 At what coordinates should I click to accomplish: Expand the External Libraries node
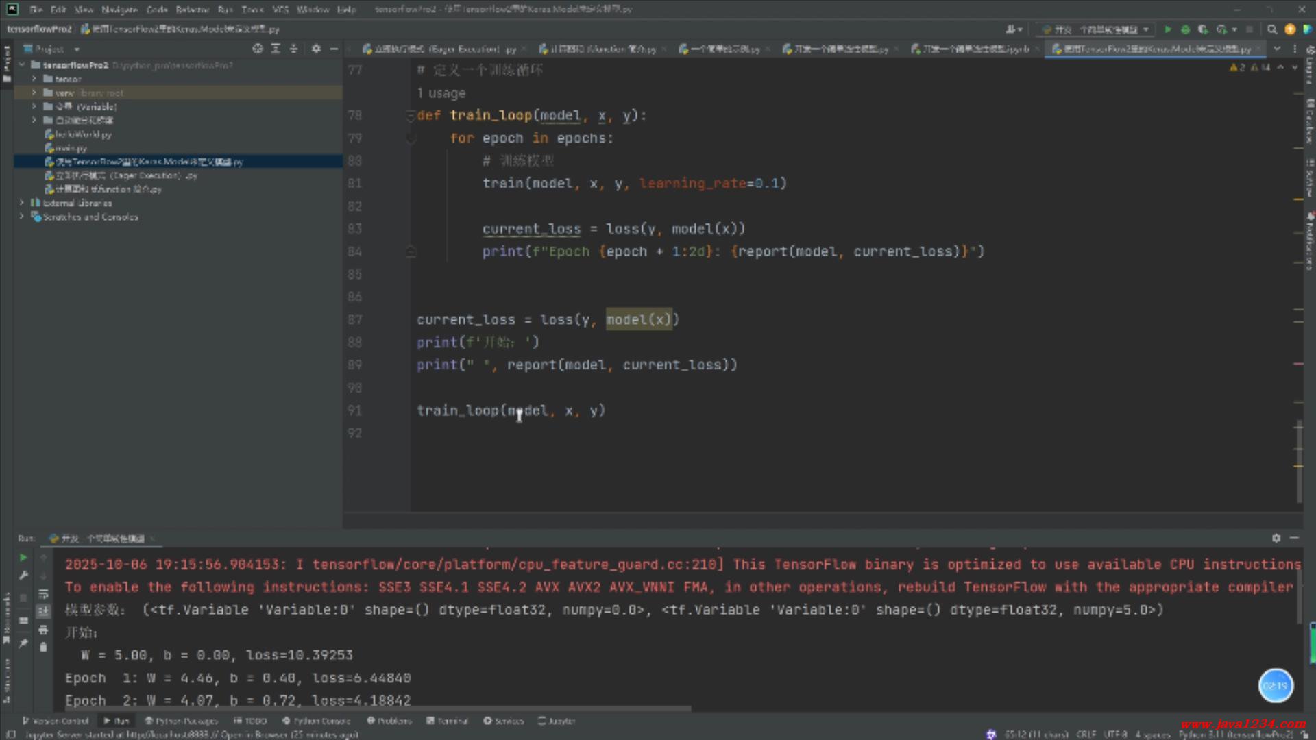22,203
